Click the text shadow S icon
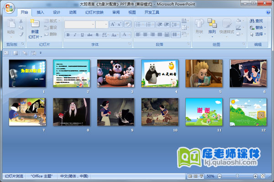This screenshot has width=274, height=182. [x=97, y=35]
